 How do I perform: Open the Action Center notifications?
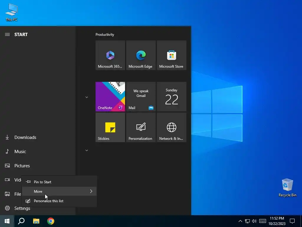[292, 221]
